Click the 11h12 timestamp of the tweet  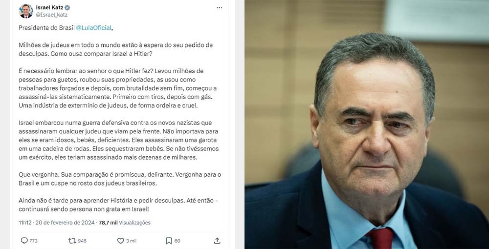25,223
